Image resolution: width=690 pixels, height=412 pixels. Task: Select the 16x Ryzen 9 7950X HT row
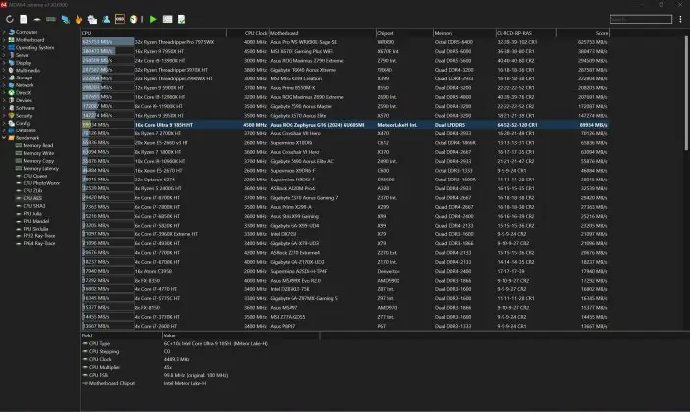[345, 51]
